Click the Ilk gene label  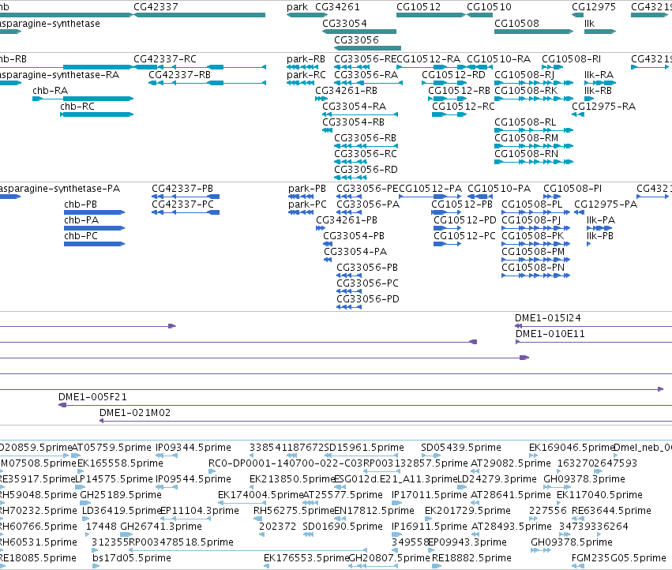(x=589, y=23)
